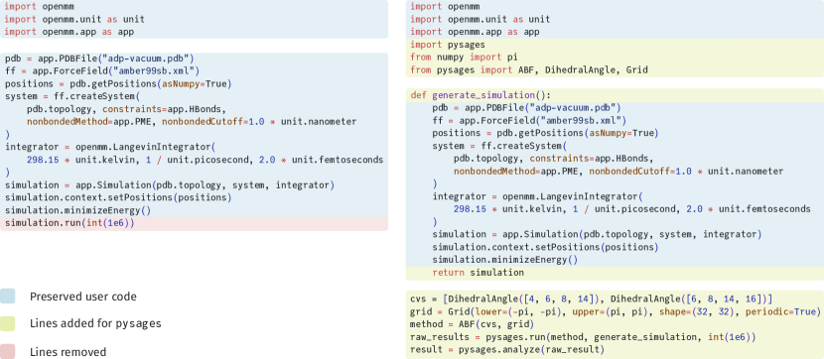Click the line starting 'grid = Grid(lower='
The width and height of the screenshot is (824, 359).
point(615,311)
